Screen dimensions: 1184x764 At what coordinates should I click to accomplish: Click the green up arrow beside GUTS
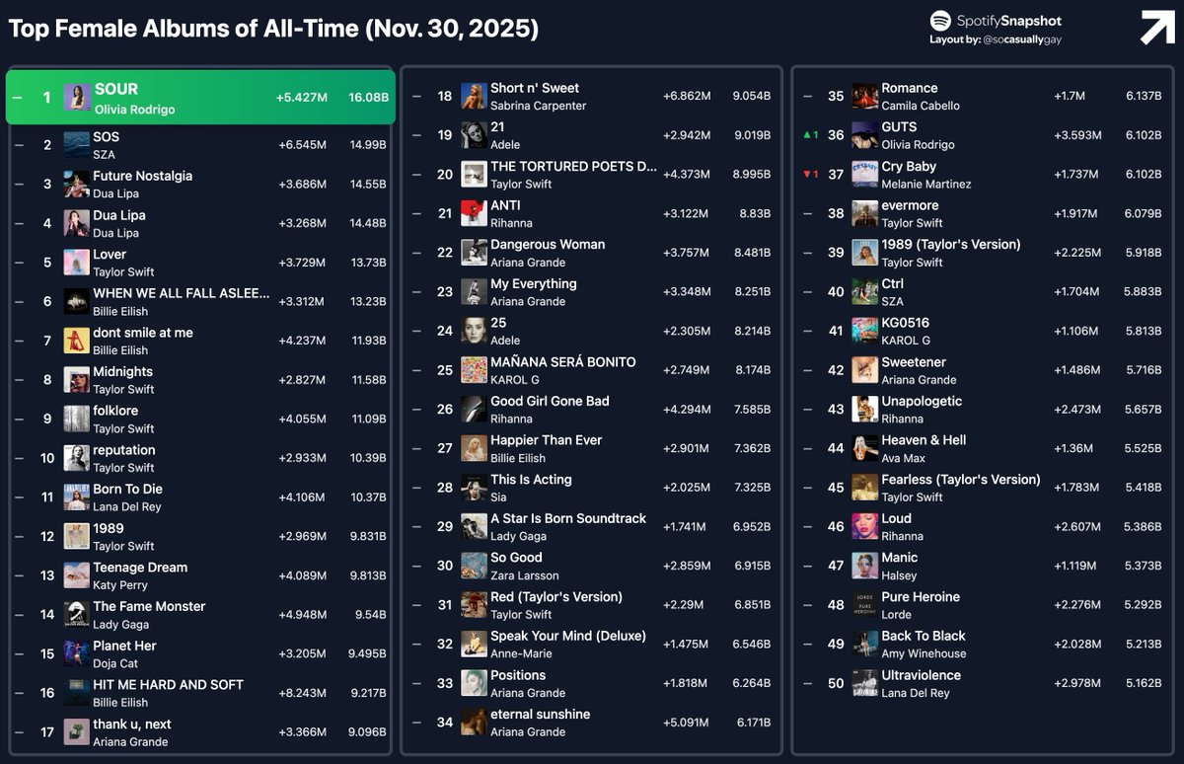click(x=805, y=135)
